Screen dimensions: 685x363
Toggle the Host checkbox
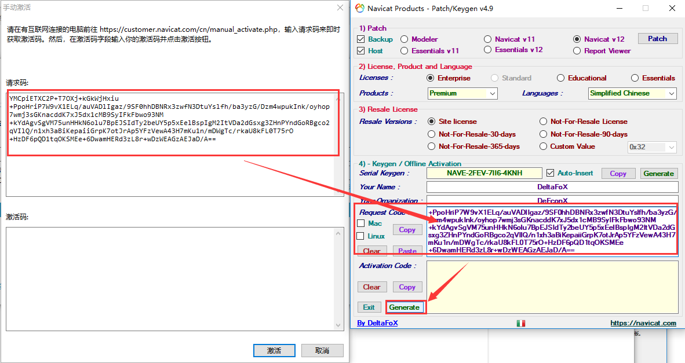[x=361, y=50]
